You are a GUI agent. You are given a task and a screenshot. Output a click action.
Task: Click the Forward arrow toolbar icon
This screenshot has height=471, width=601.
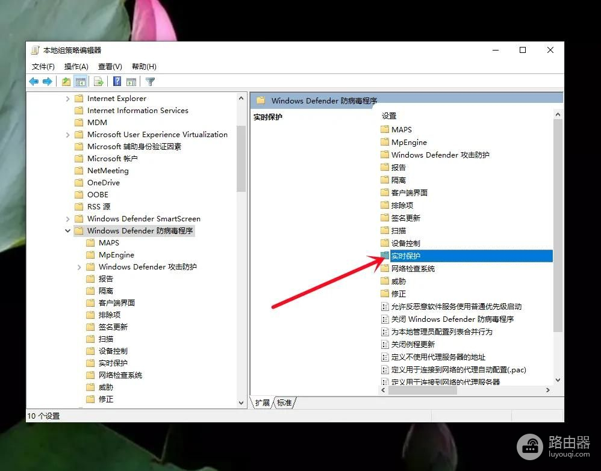[48, 82]
